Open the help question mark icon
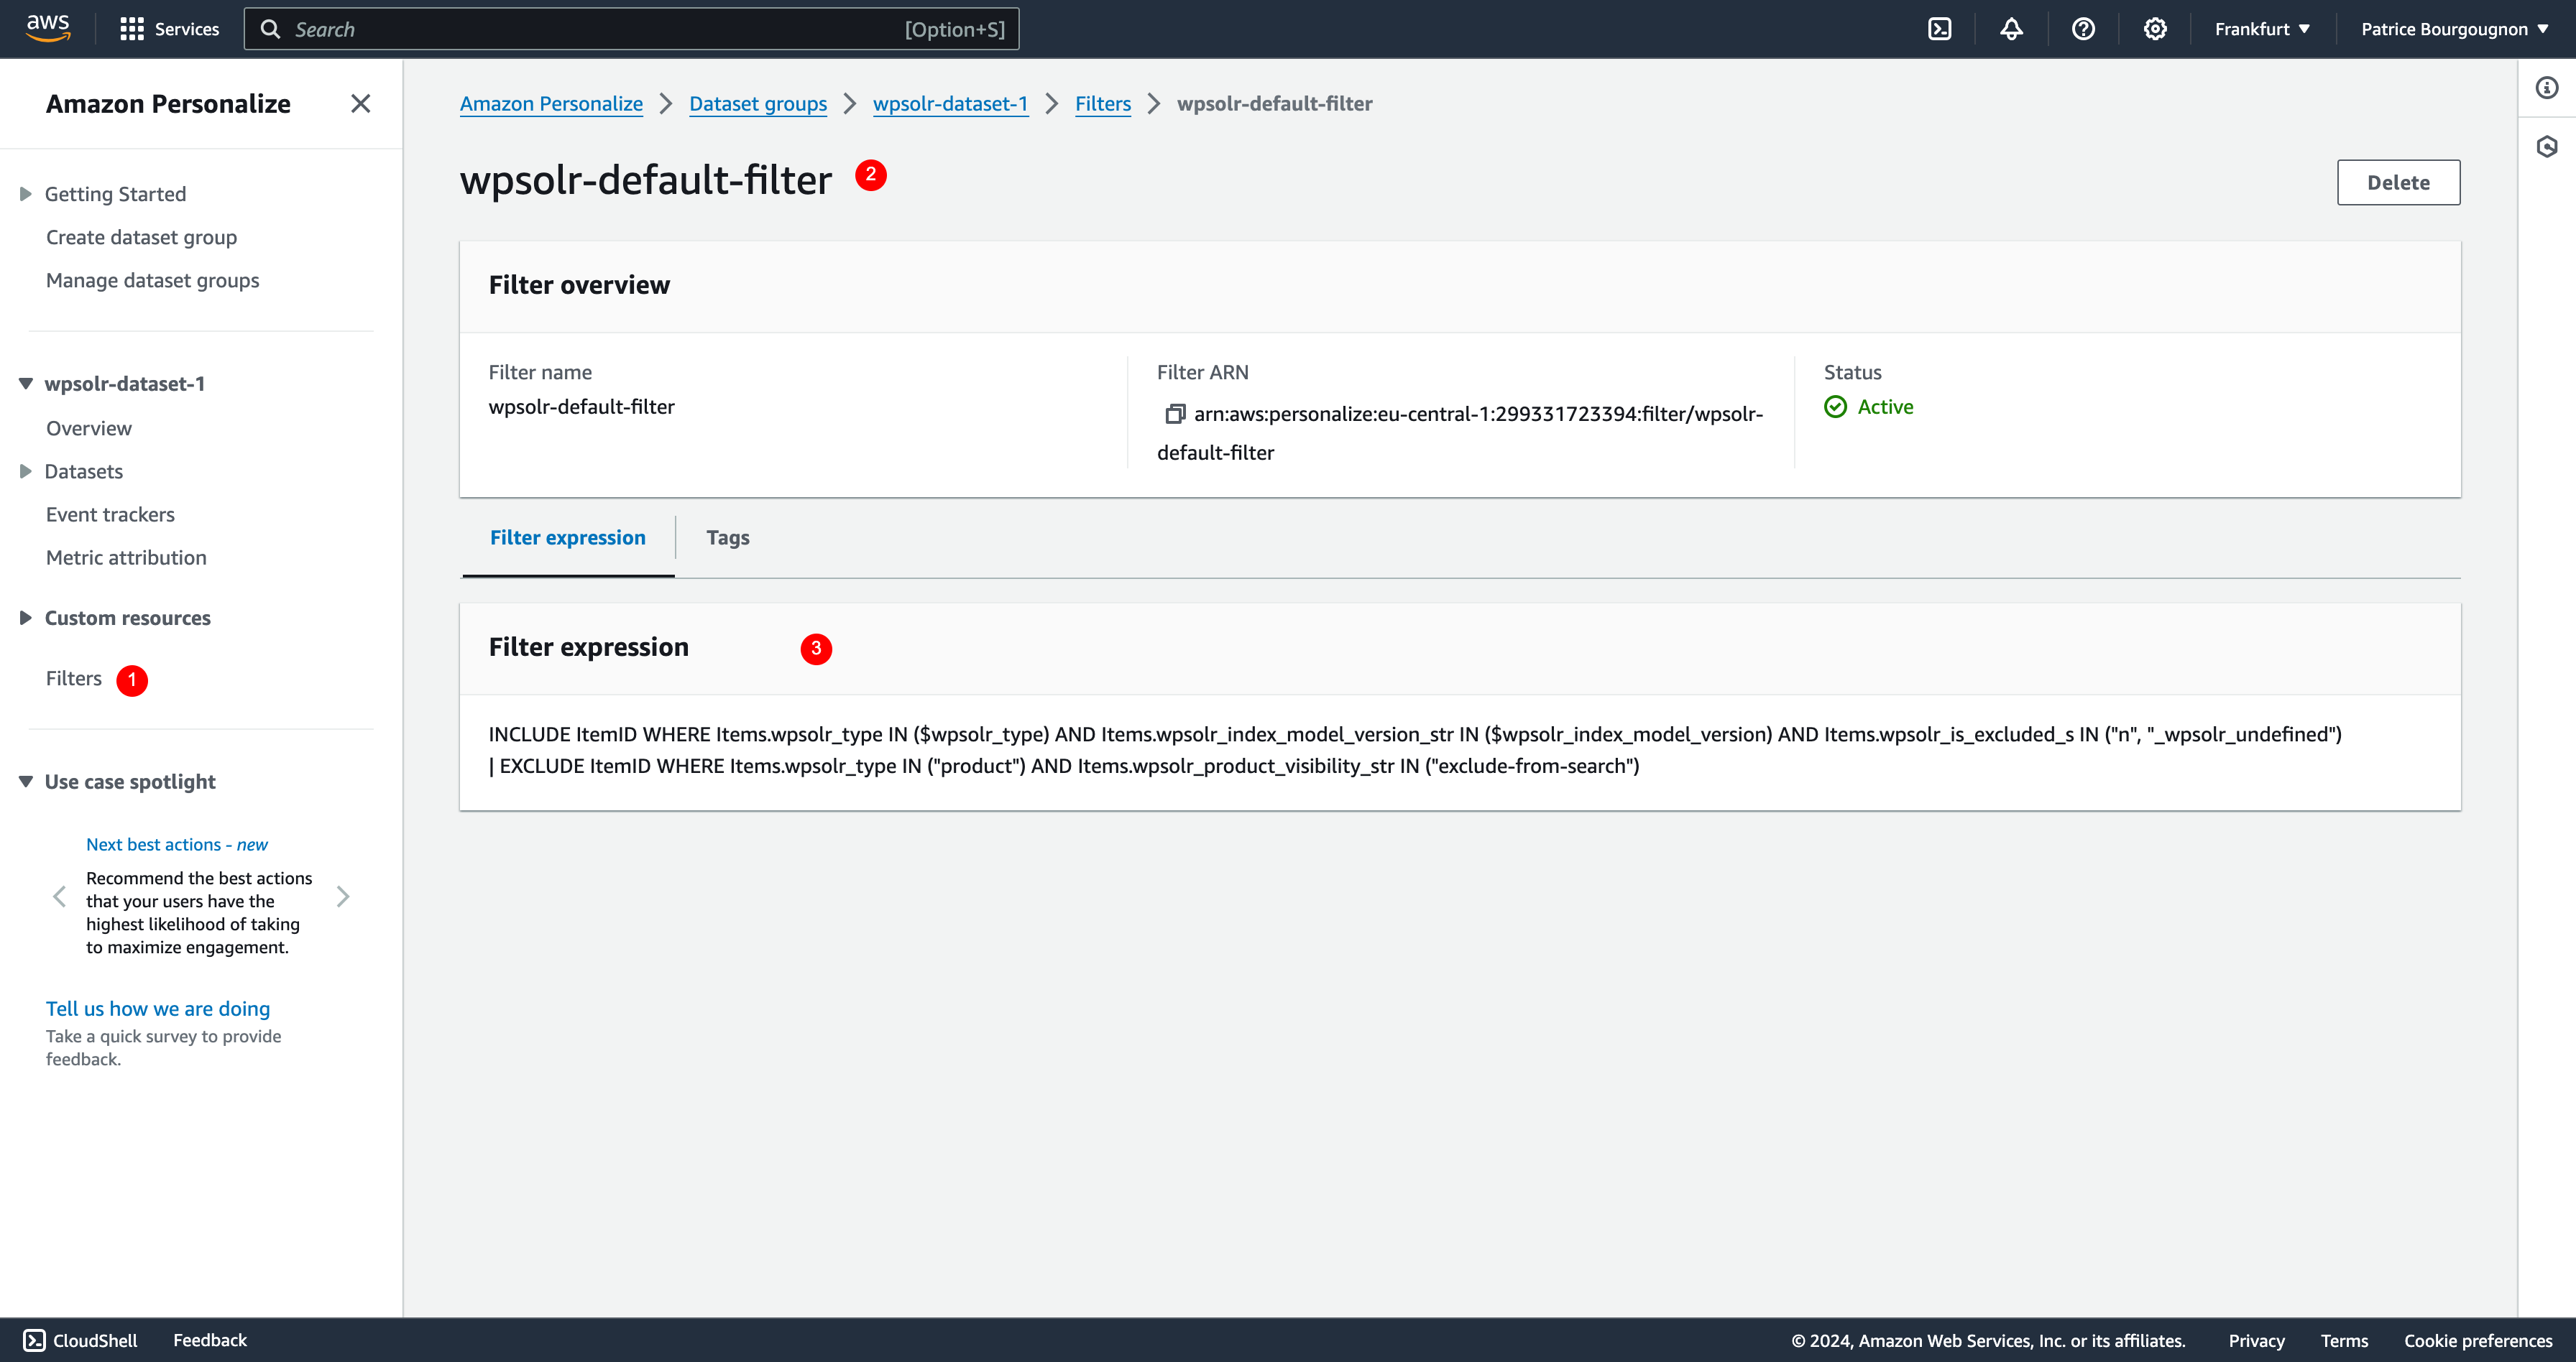 (2083, 29)
